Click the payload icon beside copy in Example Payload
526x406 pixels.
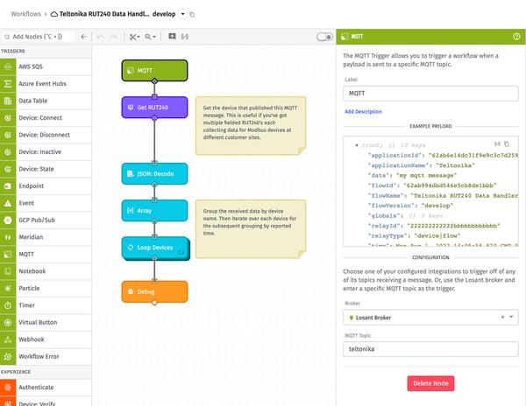pyautogui.click(x=497, y=144)
